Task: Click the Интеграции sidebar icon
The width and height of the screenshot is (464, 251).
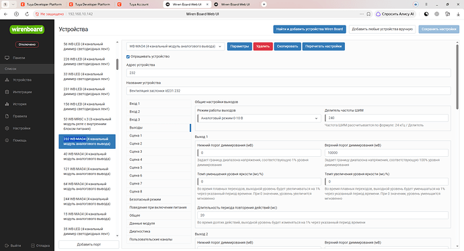Action: [x=7, y=92]
